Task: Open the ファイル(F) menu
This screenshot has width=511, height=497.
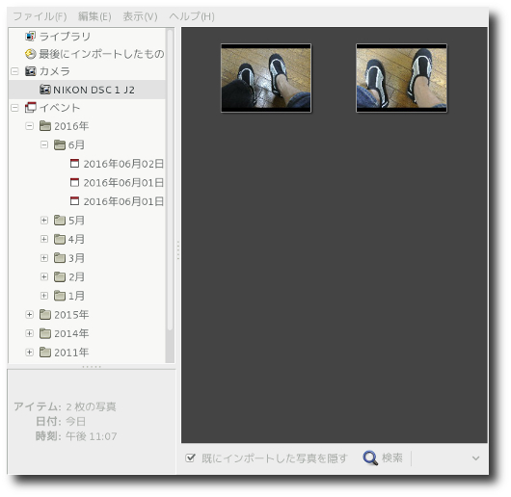Action: [40, 16]
